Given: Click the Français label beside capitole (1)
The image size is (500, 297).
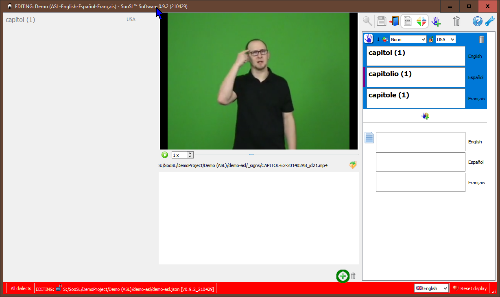Looking at the screenshot, I should (x=476, y=99).
